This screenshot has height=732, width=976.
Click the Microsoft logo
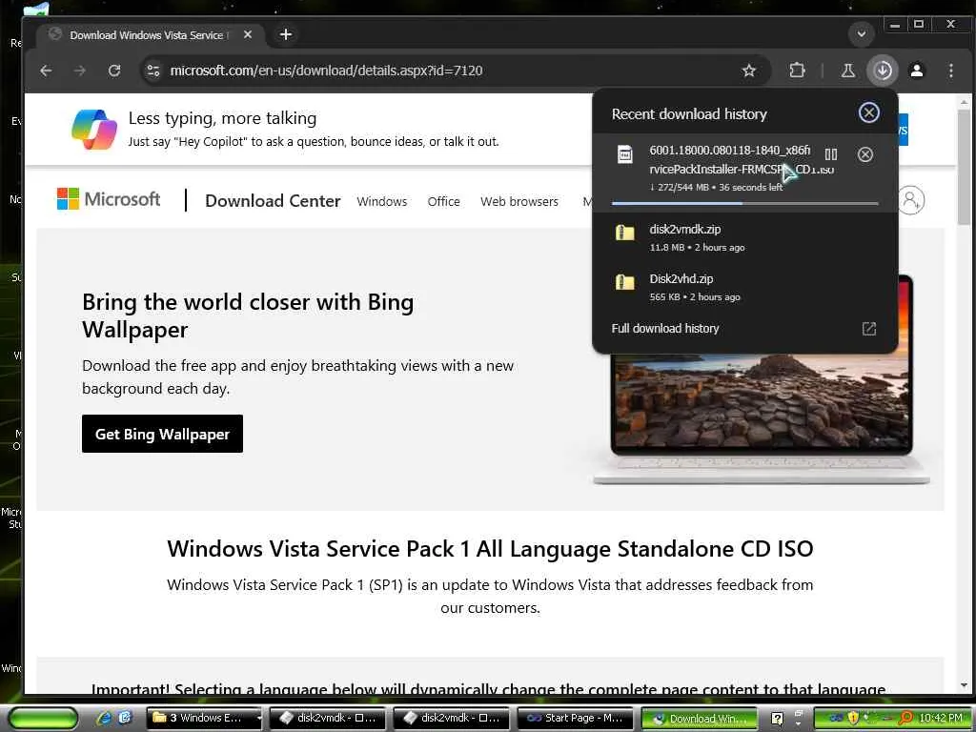click(x=109, y=199)
